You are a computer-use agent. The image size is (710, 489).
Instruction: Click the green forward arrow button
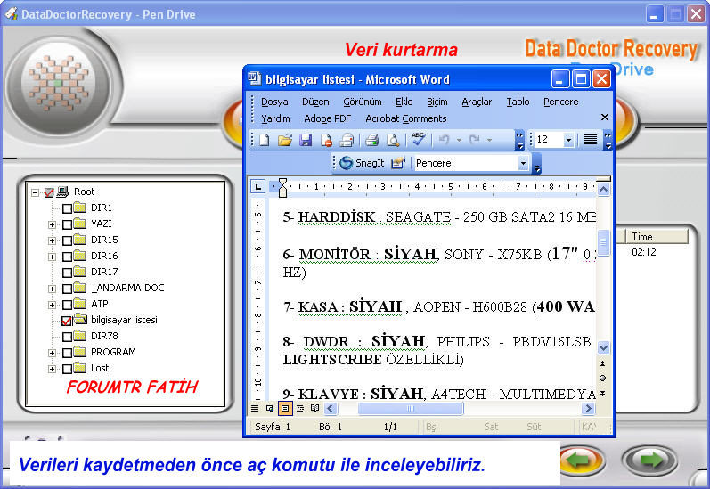pyautogui.click(x=650, y=460)
